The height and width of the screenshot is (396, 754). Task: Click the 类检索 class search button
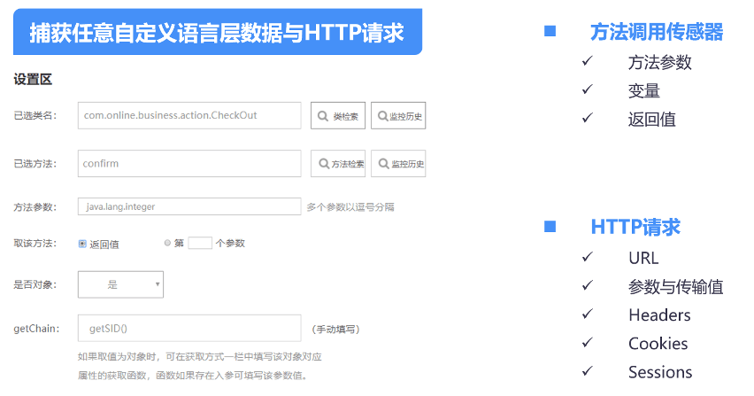click(x=337, y=115)
